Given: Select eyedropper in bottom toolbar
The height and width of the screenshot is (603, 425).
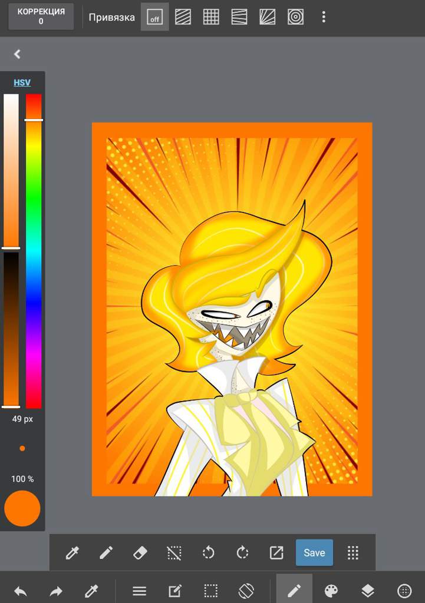Looking at the screenshot, I should [x=91, y=591].
